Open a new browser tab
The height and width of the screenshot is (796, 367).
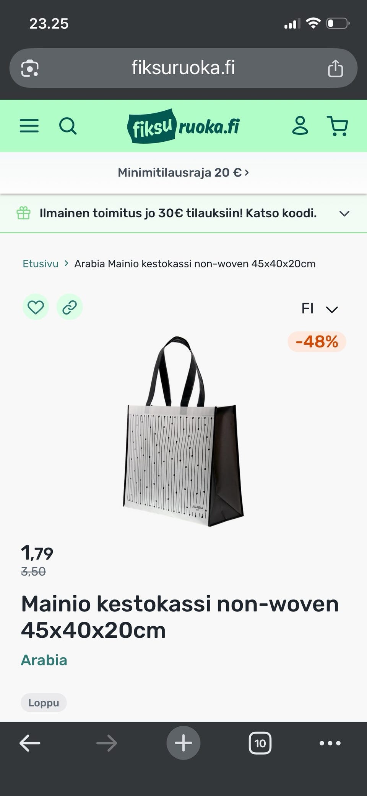click(183, 743)
